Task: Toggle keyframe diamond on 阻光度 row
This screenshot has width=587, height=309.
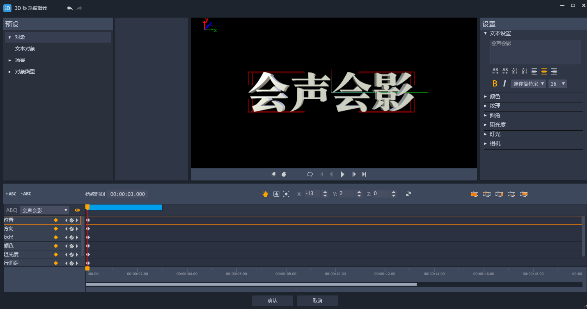Action: (56, 254)
